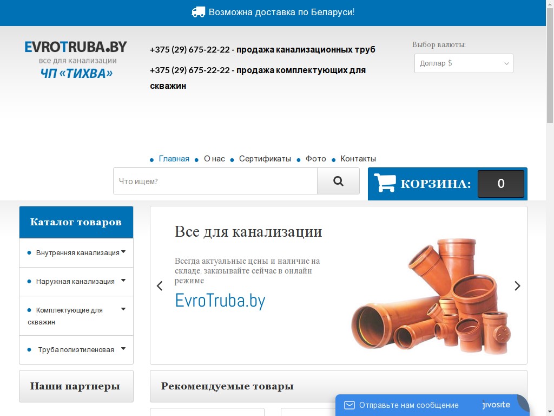Click the Наши партнеры heading
The width and height of the screenshot is (554, 416).
[75, 386]
